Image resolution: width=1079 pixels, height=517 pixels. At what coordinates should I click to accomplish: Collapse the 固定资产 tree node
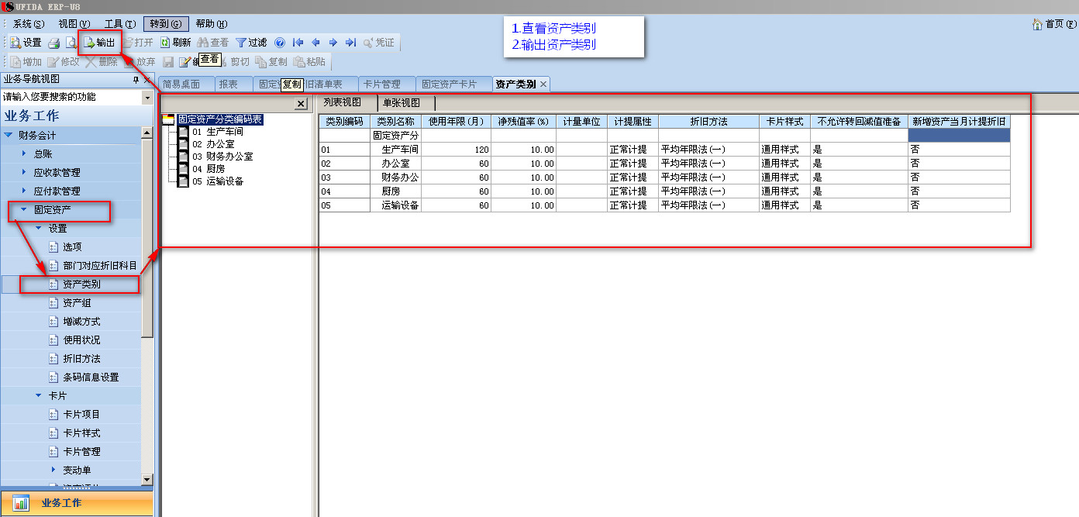coord(24,210)
